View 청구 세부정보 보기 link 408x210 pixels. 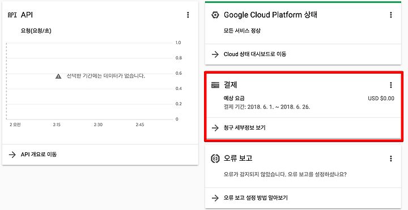[244, 127]
